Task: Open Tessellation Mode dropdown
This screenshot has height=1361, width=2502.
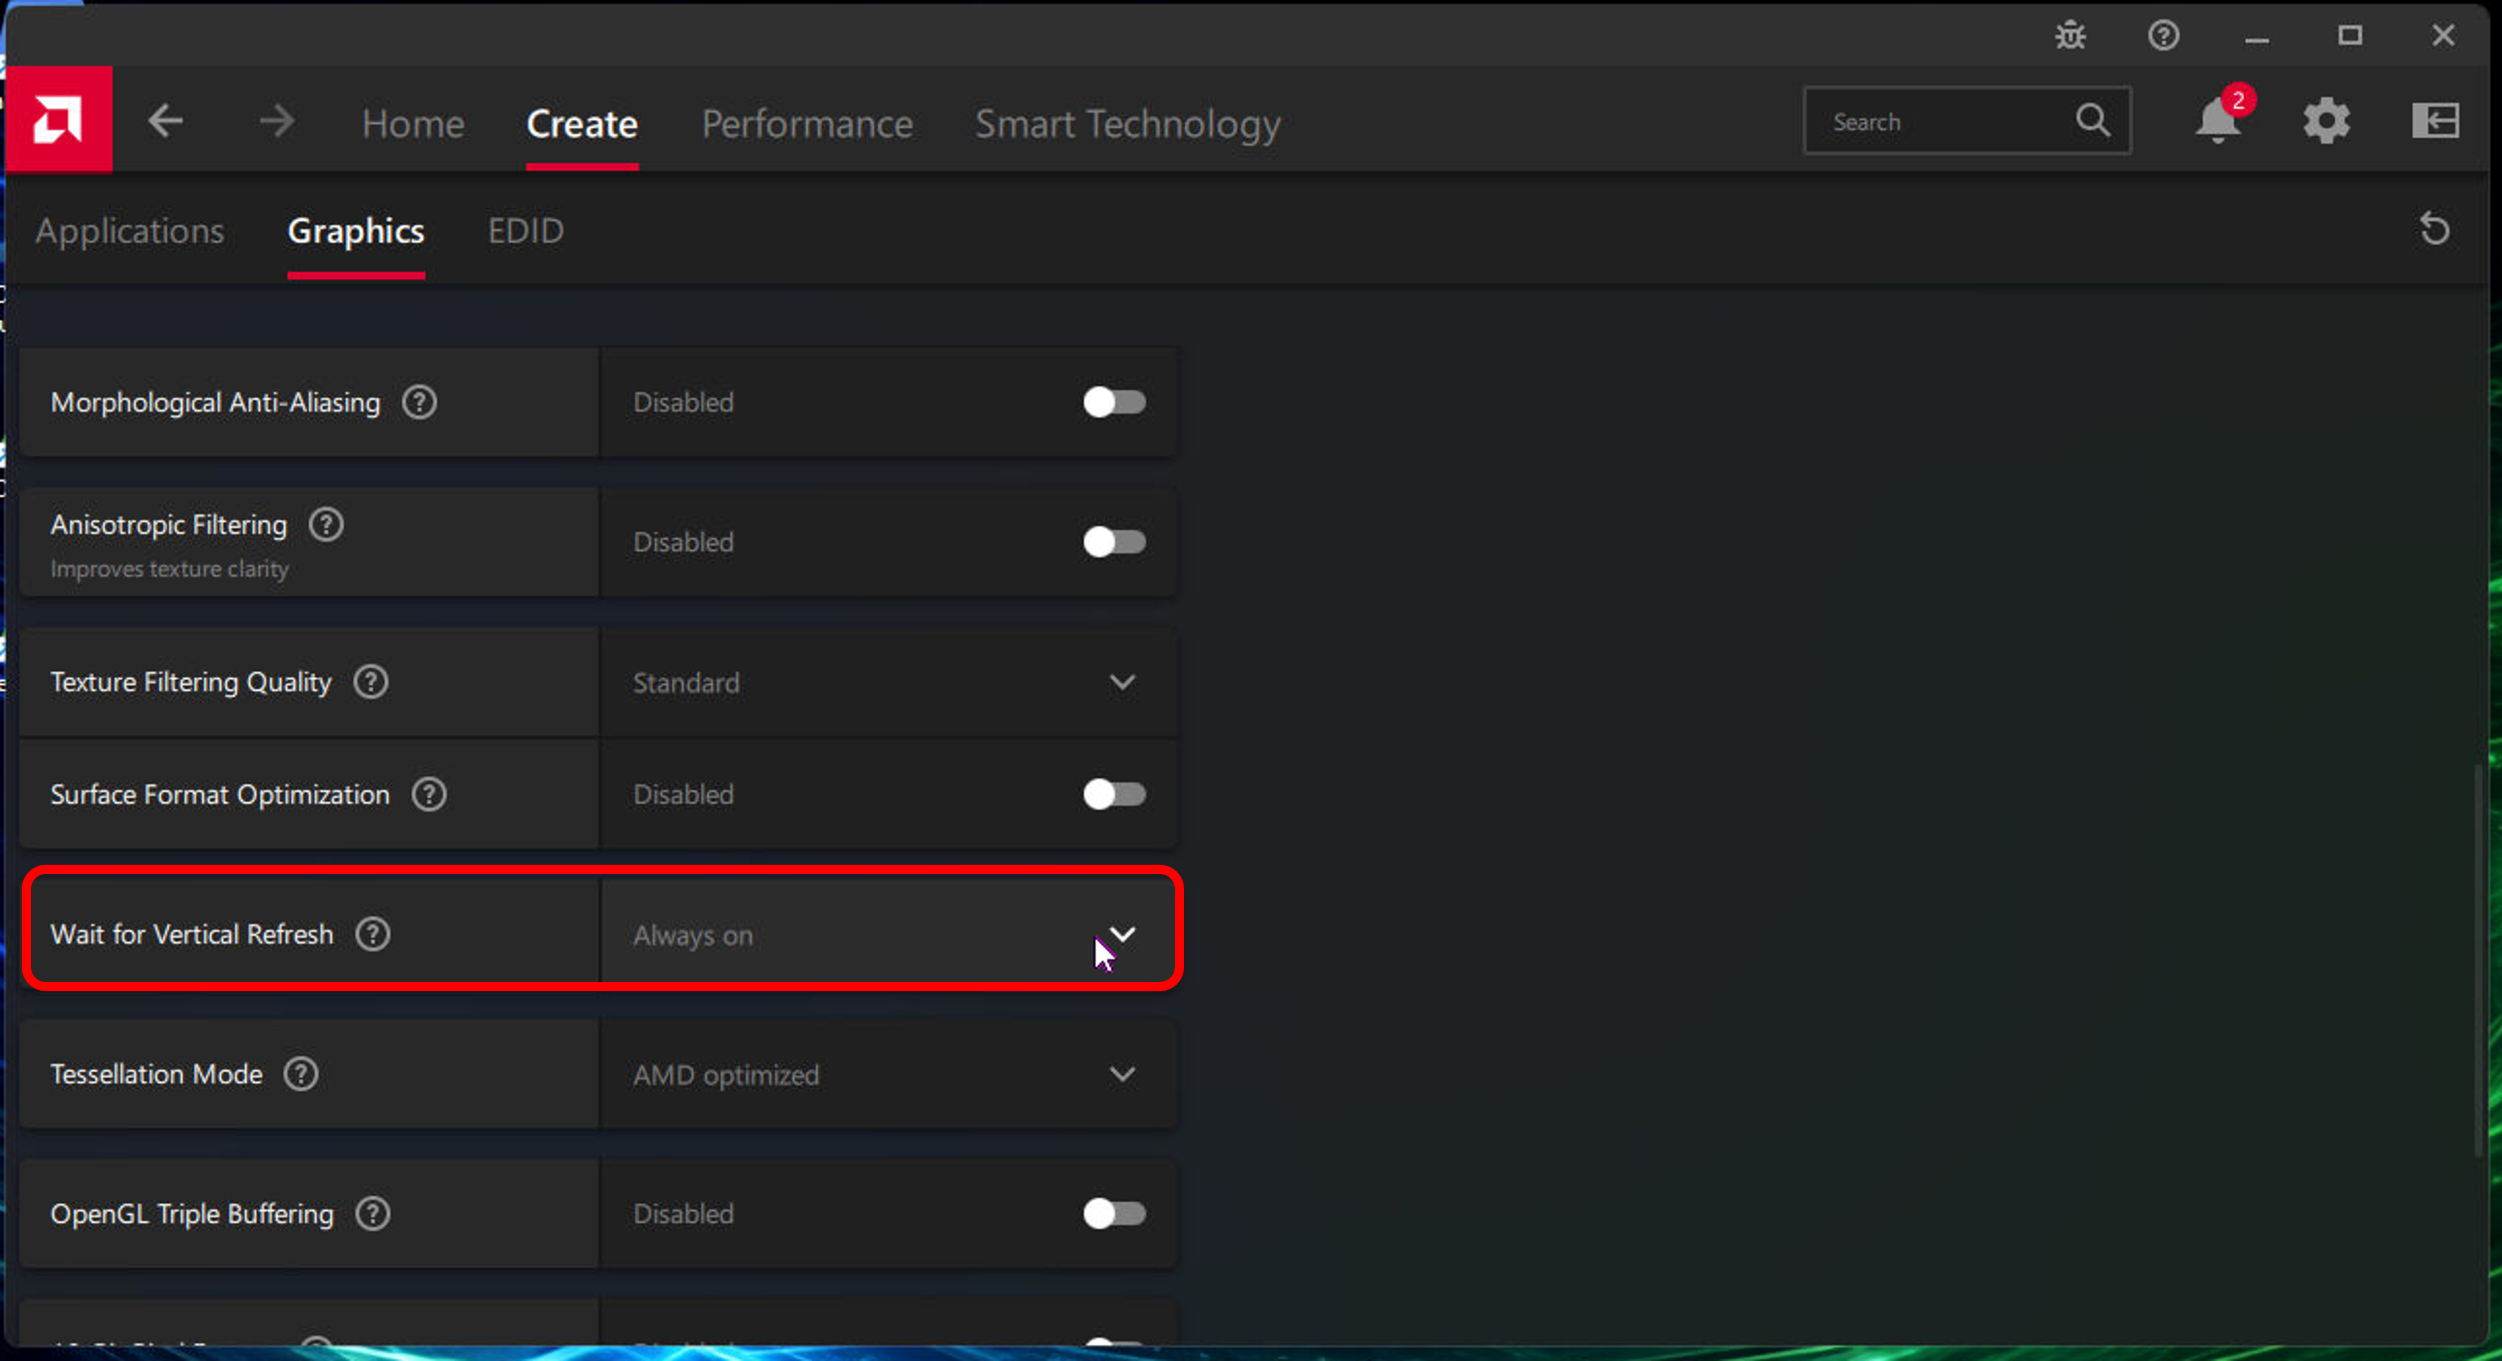Action: tap(888, 1074)
